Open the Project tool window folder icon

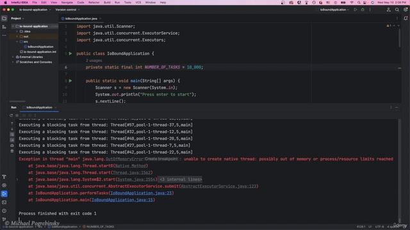pos(4,19)
